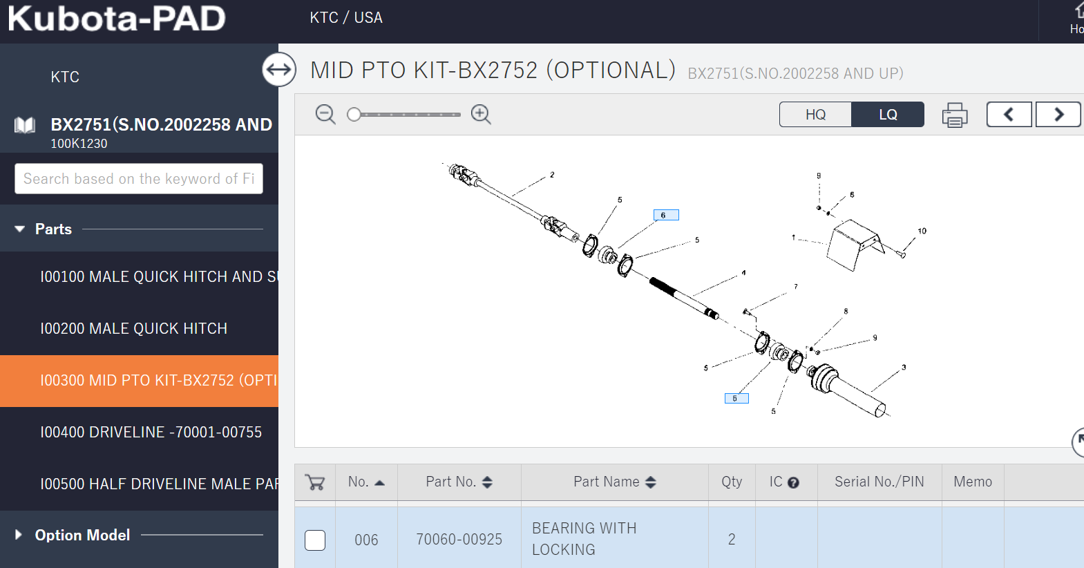The height and width of the screenshot is (568, 1084).
Task: Collapse the sidebar with double-arrow icon
Action: [279, 70]
